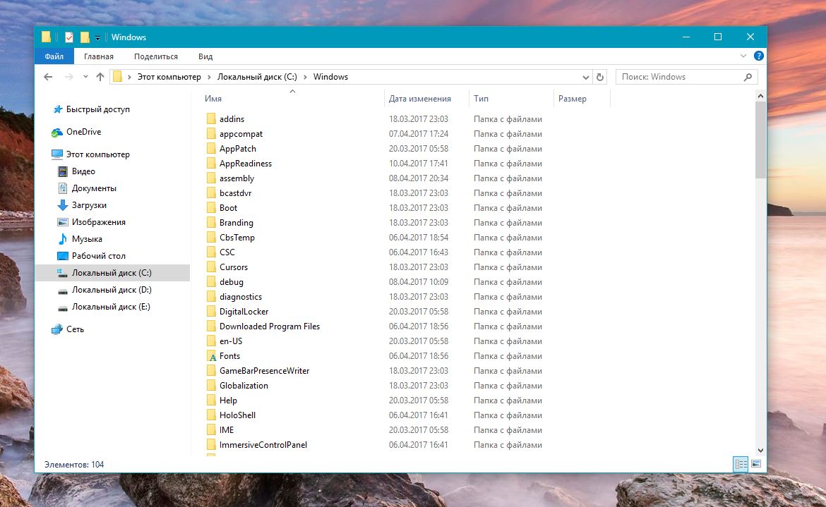The image size is (826, 507).
Task: Select the AppReadiness folder icon
Action: click(x=211, y=164)
